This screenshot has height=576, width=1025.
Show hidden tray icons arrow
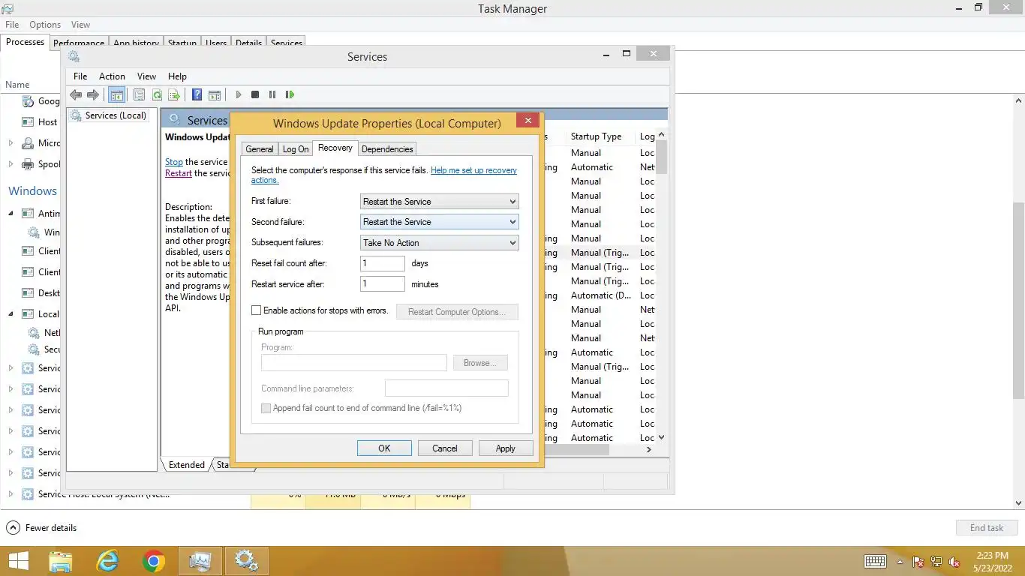pos(900,561)
